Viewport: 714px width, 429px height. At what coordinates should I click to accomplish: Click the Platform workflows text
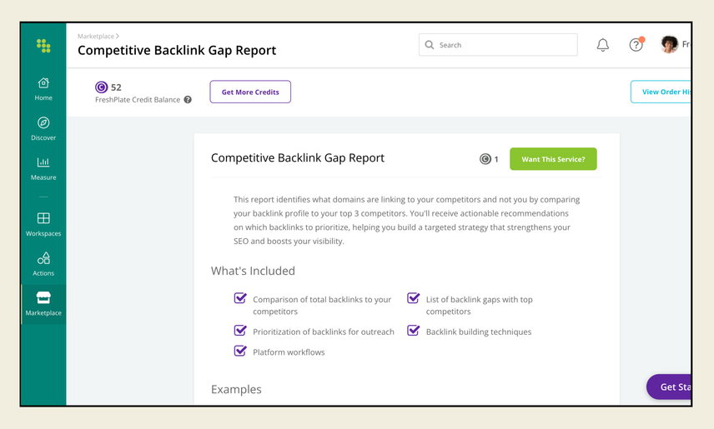[x=289, y=352]
